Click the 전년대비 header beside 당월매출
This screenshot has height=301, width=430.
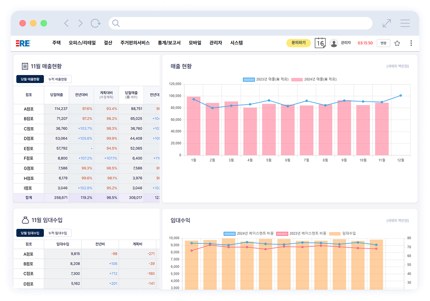(x=81, y=95)
